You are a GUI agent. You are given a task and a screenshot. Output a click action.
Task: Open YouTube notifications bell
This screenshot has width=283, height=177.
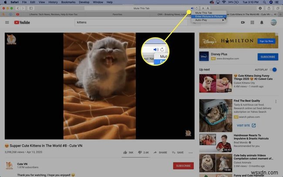(x=262, y=22)
